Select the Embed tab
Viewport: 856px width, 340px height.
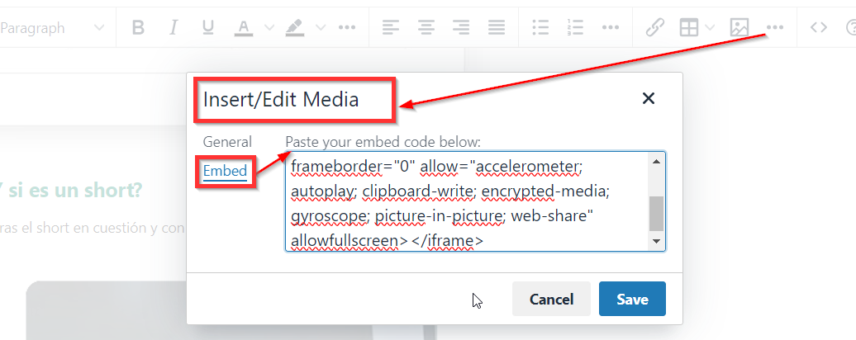[225, 171]
